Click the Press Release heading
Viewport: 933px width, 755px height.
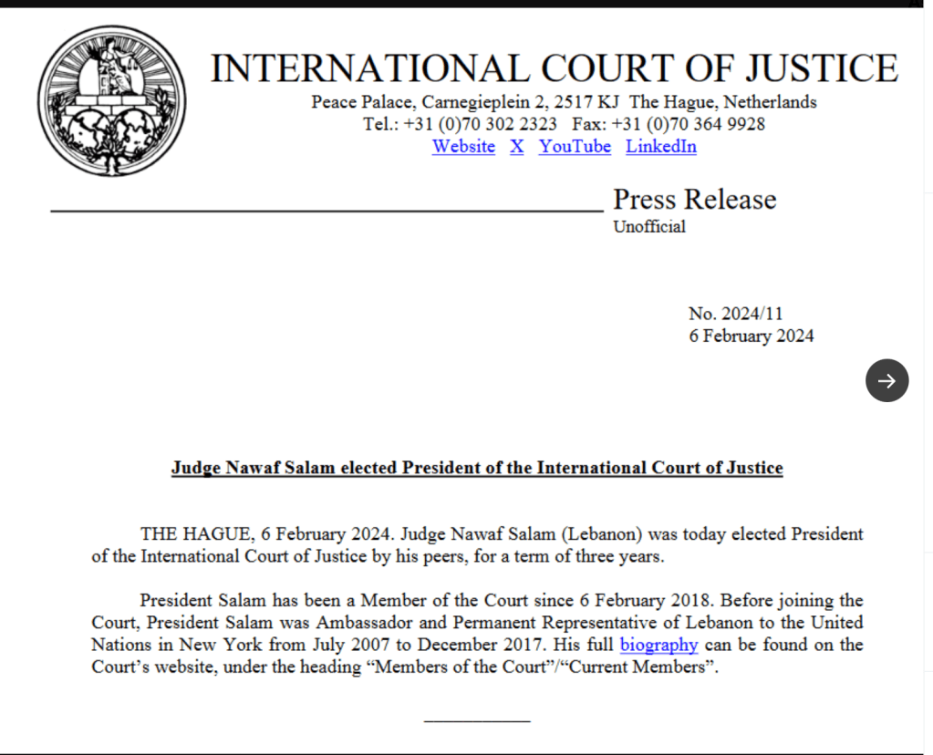(694, 200)
